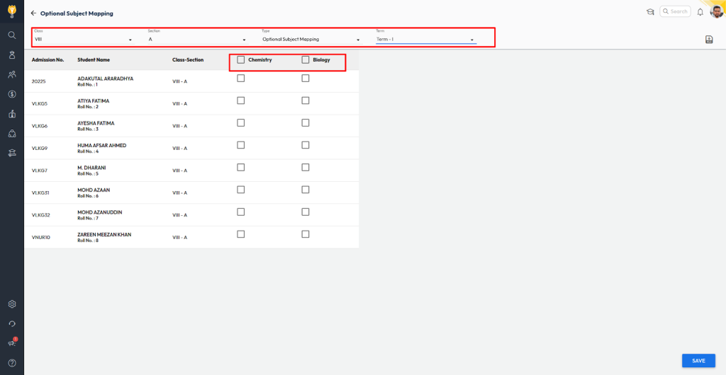Open the Term dropdown showing Term - I
The image size is (726, 375).
pos(425,40)
